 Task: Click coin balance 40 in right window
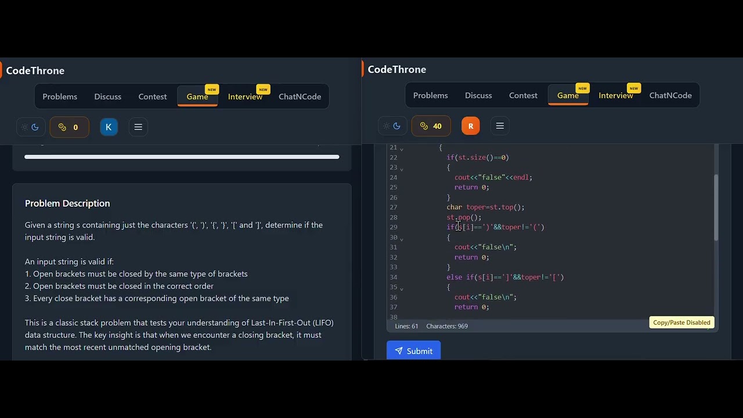431,126
